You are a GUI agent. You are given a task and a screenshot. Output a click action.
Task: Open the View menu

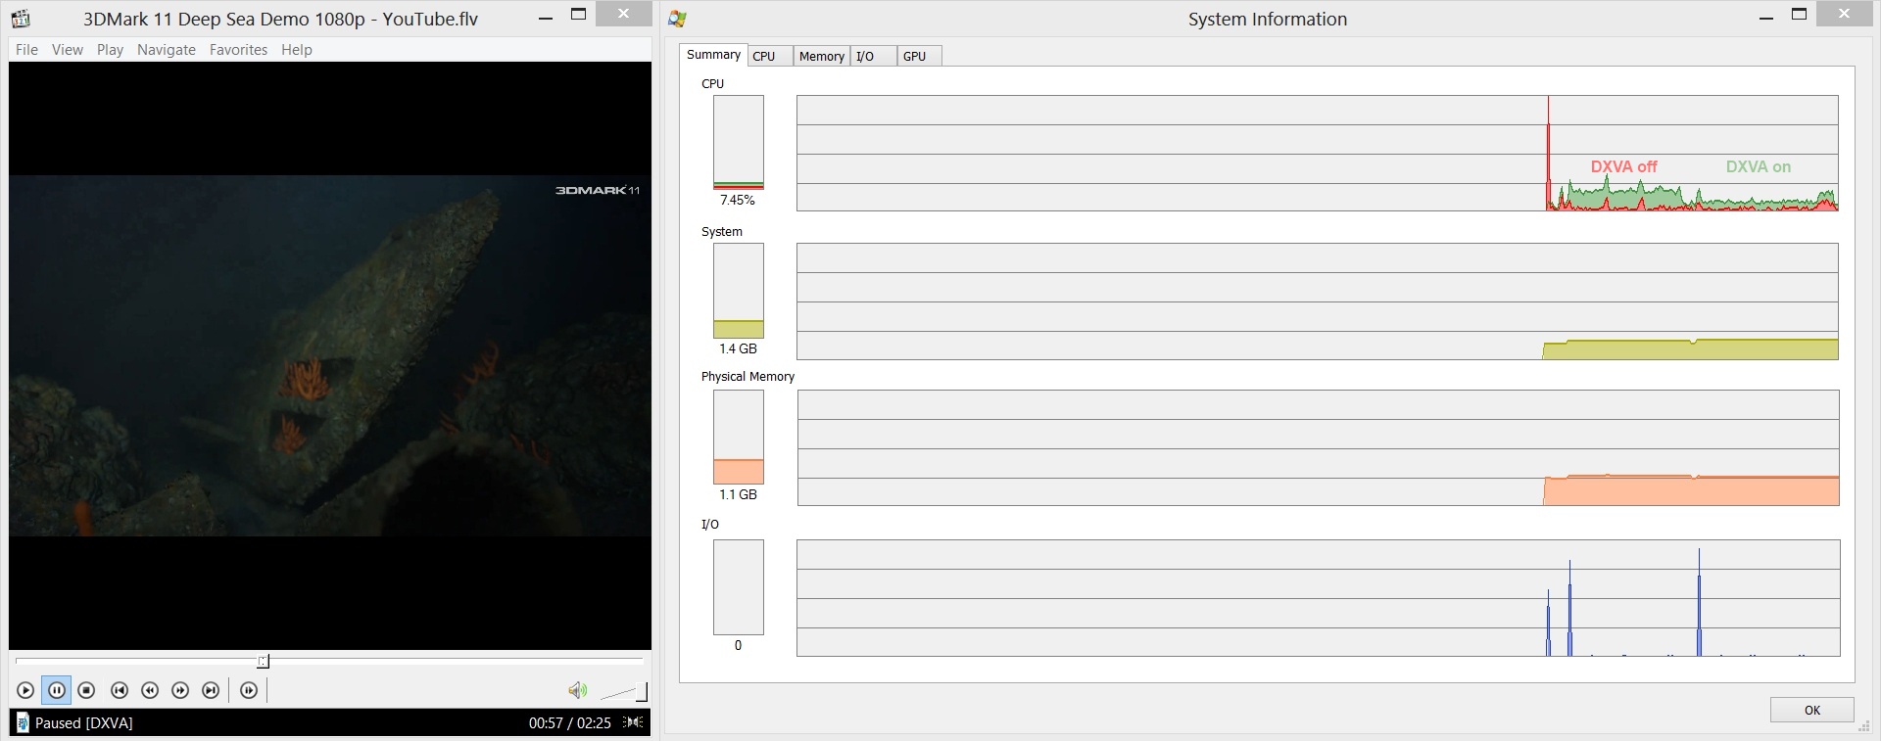(x=68, y=50)
